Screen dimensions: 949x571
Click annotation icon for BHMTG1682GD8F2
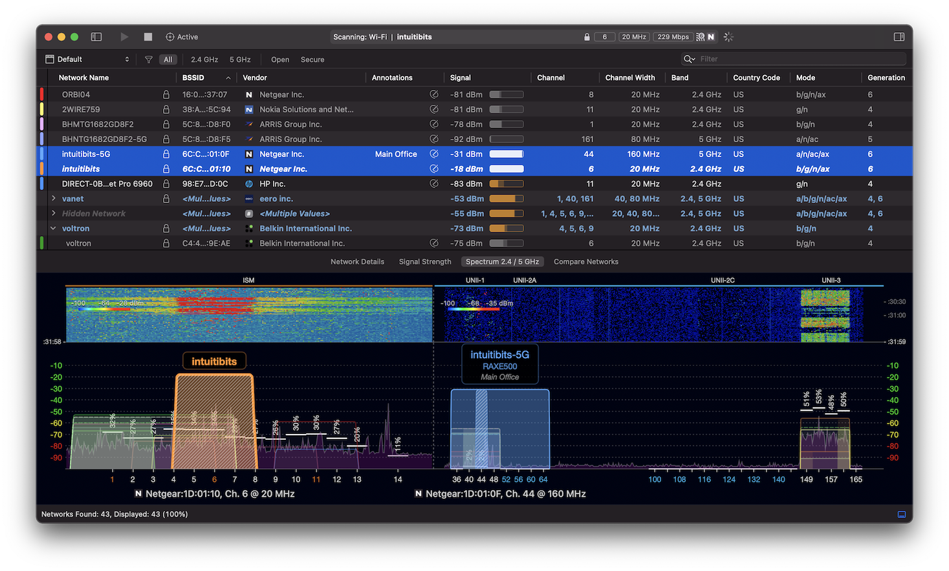(x=434, y=124)
